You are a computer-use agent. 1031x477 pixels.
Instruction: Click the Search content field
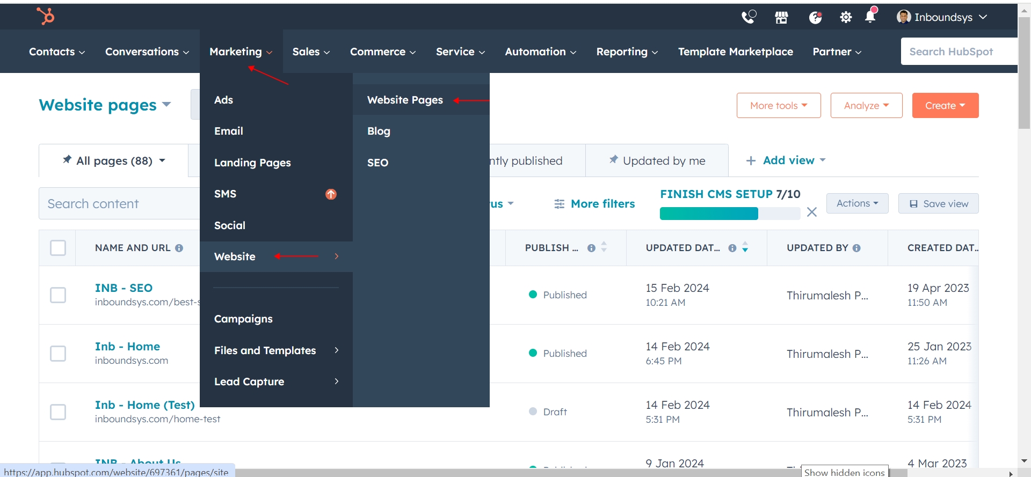119,203
